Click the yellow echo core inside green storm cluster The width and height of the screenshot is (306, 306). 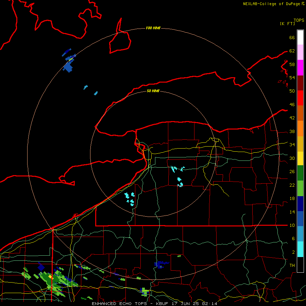point(50,276)
